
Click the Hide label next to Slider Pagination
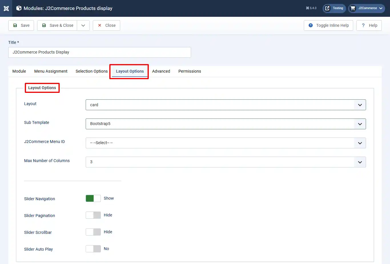[x=108, y=215]
